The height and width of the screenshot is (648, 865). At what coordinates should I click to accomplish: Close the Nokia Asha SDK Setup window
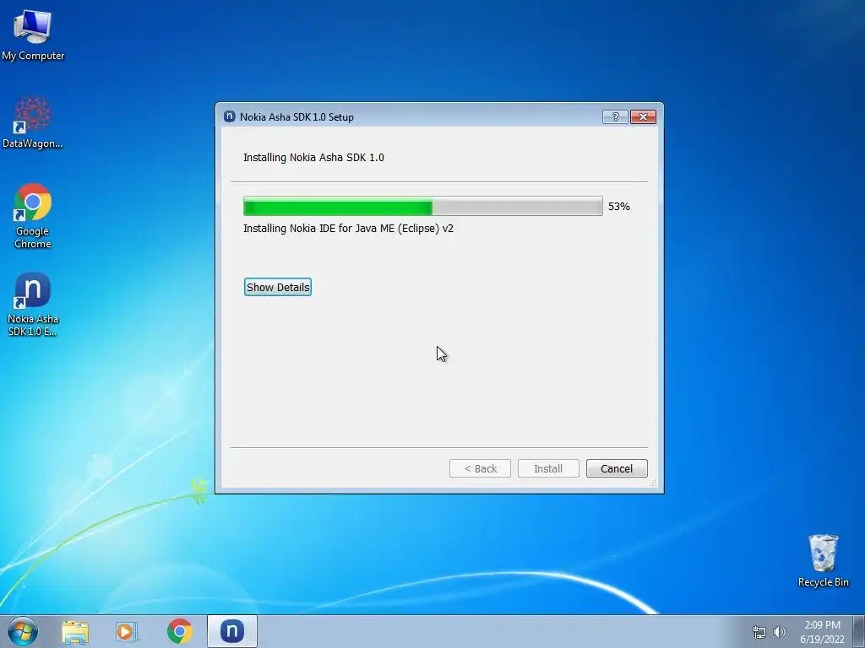tap(643, 116)
